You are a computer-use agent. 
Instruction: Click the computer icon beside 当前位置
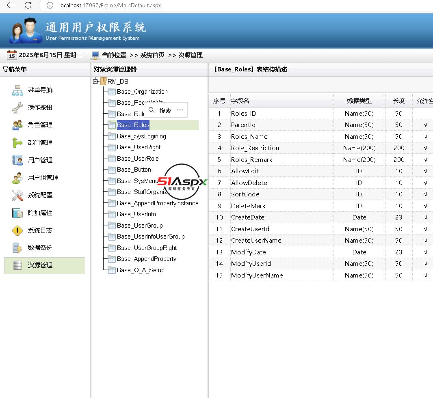click(95, 55)
